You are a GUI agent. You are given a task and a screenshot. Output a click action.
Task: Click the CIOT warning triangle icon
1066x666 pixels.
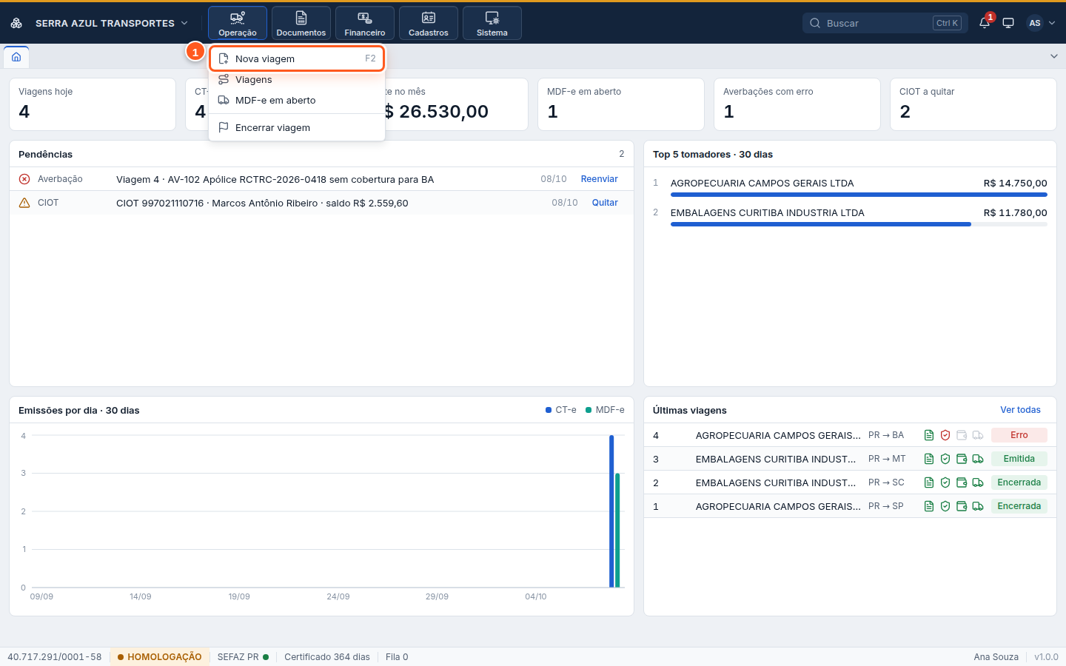[24, 203]
